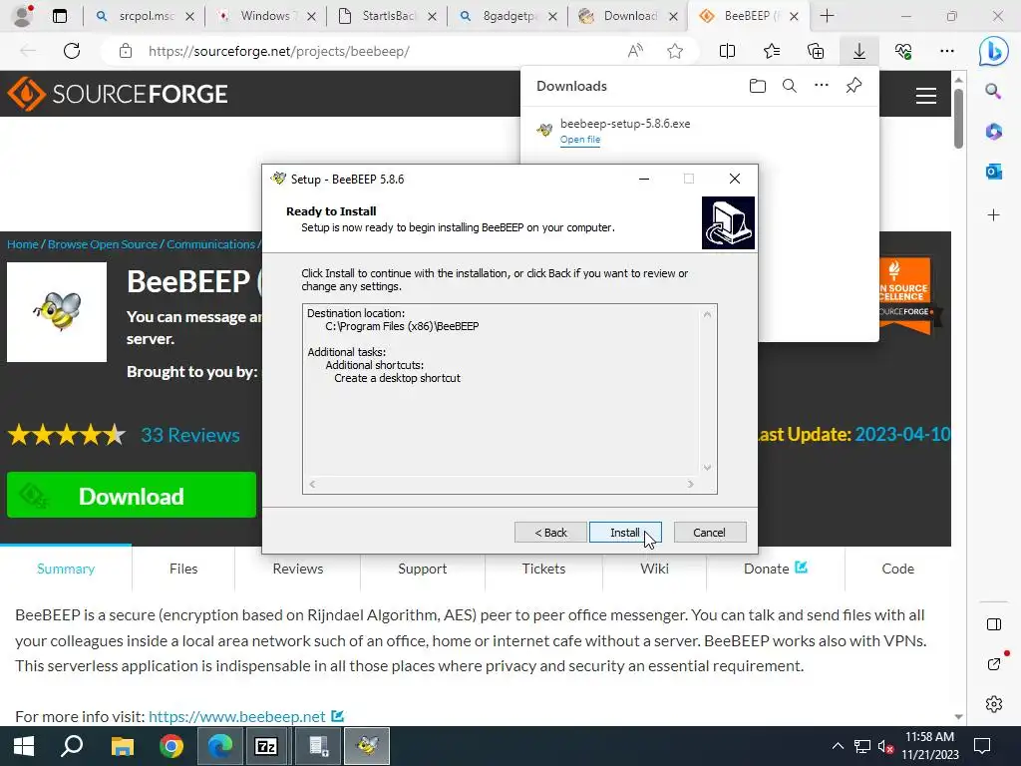Open the Donate tab
This screenshot has height=766, width=1021.
pyautogui.click(x=776, y=569)
